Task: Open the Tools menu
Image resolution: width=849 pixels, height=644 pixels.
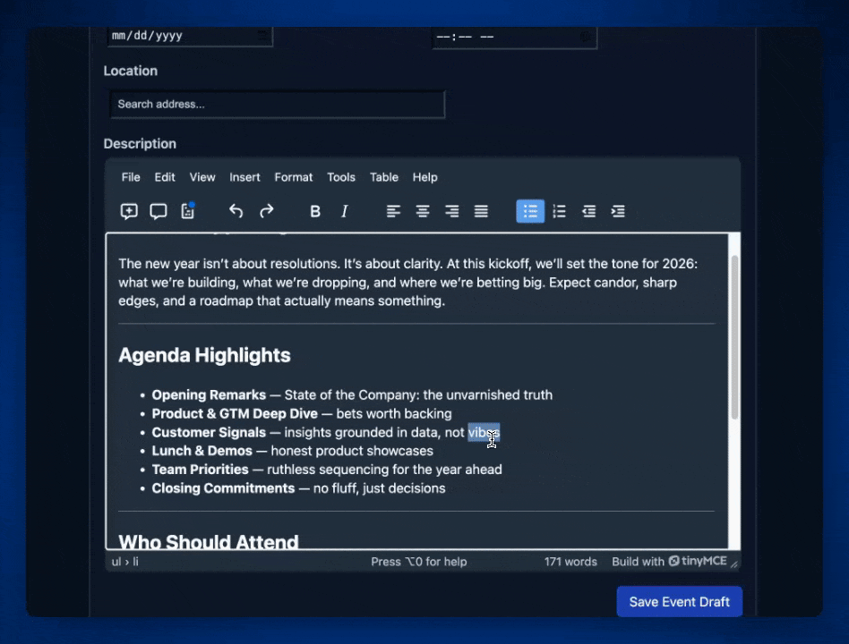Action: (x=341, y=177)
